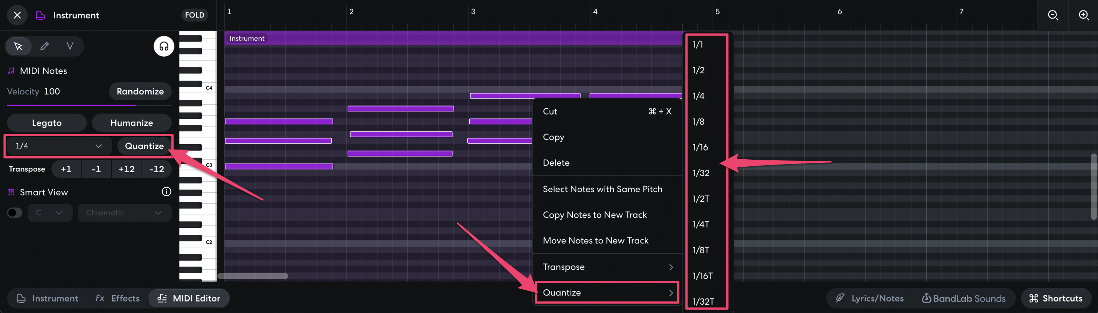Screen dimensions: 1098x313
Task: Switch to the Effects tab
Action: coord(117,298)
